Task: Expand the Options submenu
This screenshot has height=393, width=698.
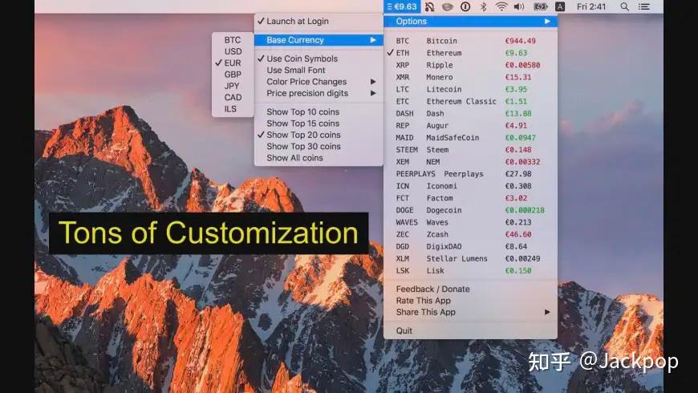Action: coord(470,21)
